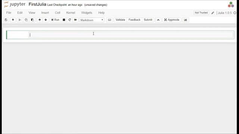Restart the kernel icon
239x134 pixels.
click(x=70, y=20)
